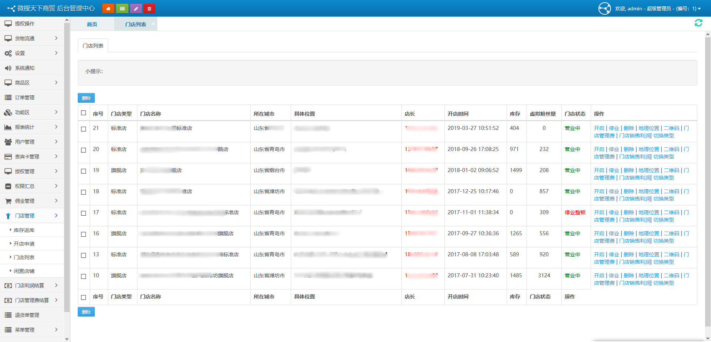Viewport: 711px width, 342px height.
Task: Switch to the 首页 tab
Action: 92,24
